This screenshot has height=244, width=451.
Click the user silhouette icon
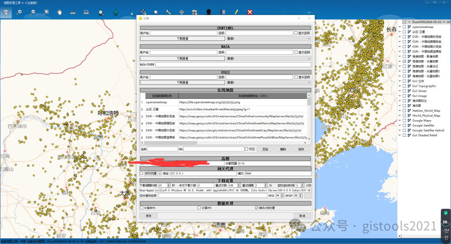pyautogui.click(x=209, y=13)
